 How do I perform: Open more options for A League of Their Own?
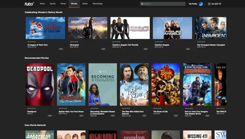point(61,49)
